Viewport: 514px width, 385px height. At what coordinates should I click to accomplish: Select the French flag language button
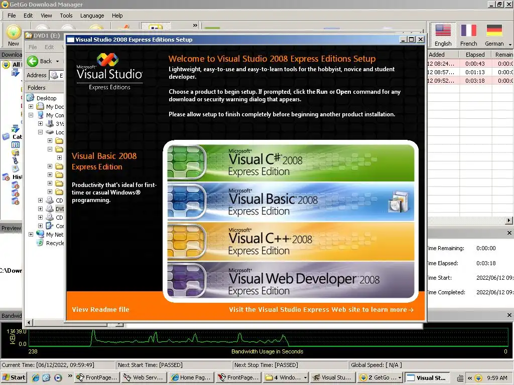point(468,36)
